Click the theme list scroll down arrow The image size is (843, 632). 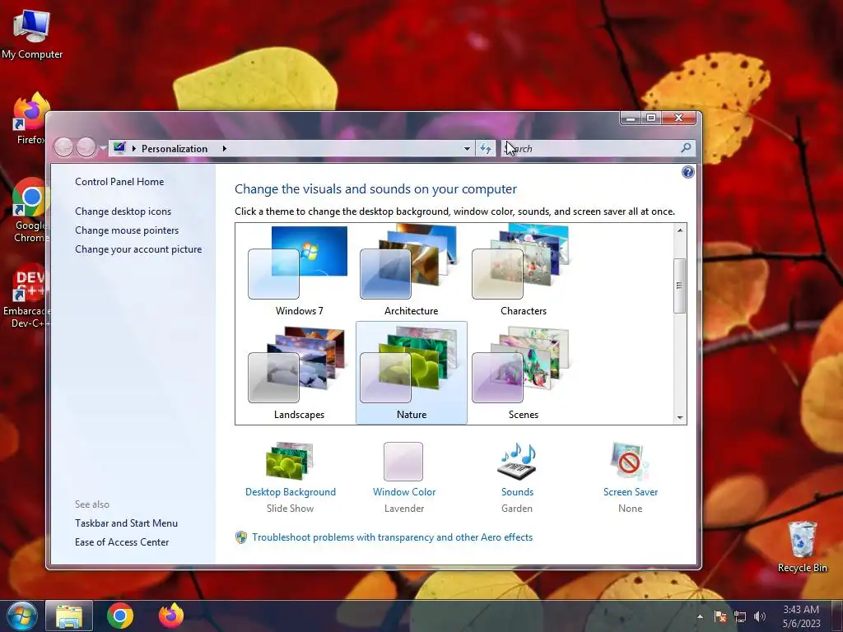coord(680,417)
